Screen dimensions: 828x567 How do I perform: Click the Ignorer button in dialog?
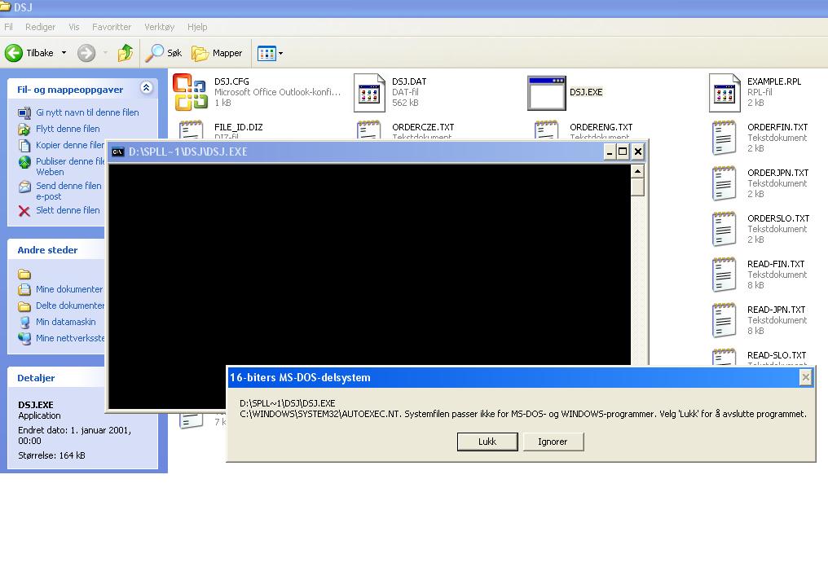(553, 442)
